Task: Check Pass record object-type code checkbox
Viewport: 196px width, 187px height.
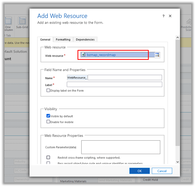Action: [x=48, y=163]
